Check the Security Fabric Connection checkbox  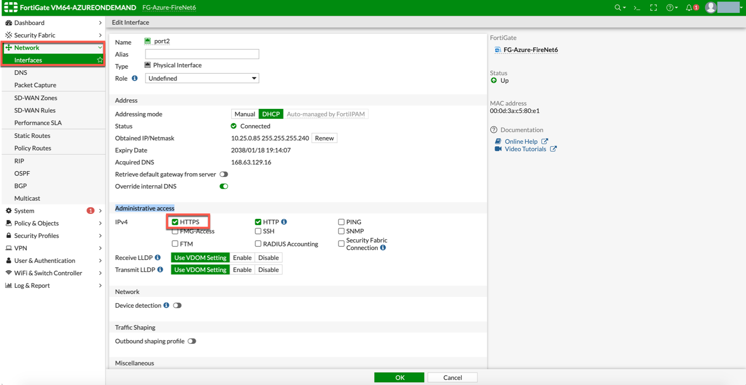point(341,243)
